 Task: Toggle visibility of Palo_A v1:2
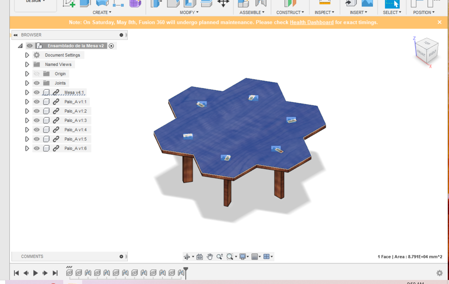37,111
